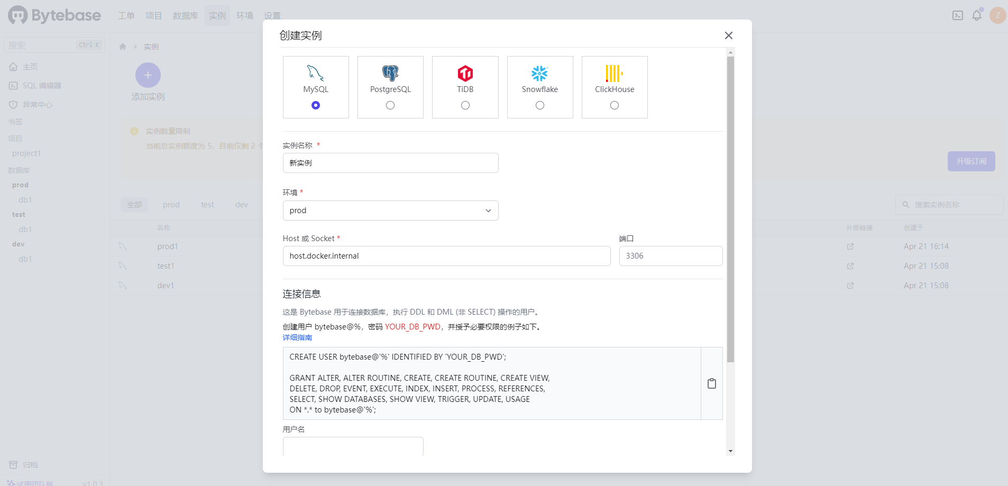Open the 环境 dropdown showing prod
This screenshot has width=1008, height=486.
(x=390, y=210)
